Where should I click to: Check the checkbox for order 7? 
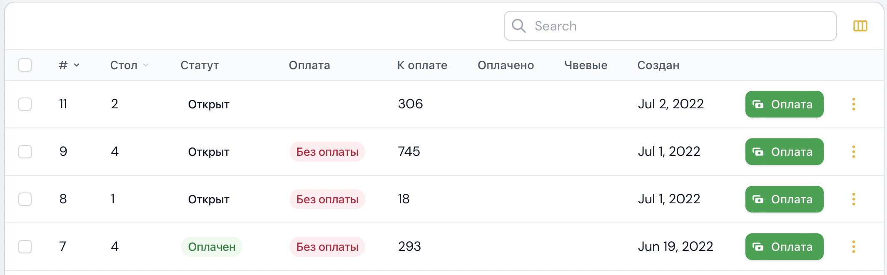(x=25, y=247)
